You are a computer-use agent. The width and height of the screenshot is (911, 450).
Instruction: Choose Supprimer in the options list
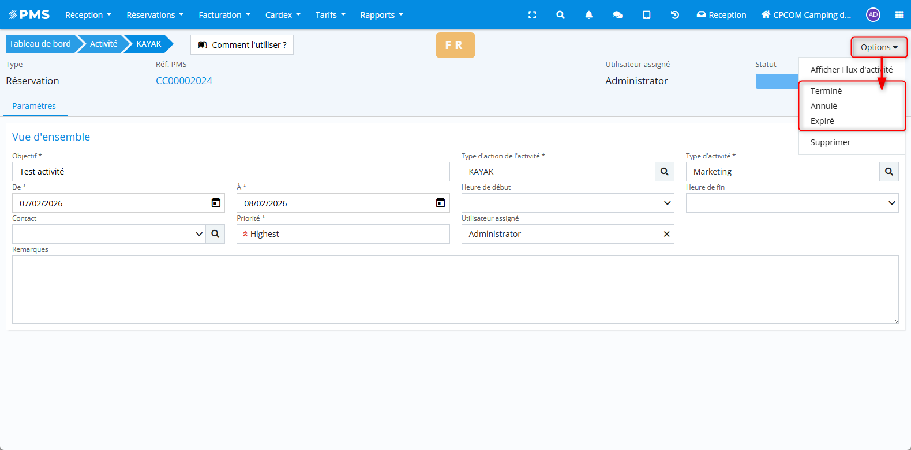coord(830,142)
